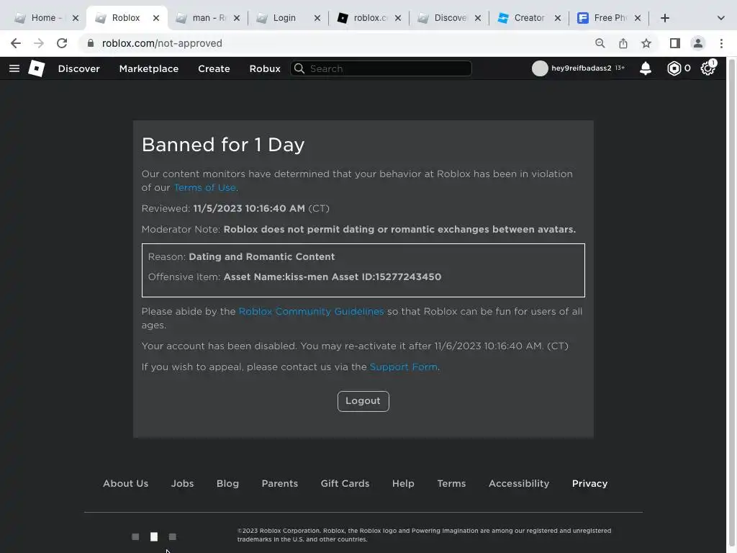This screenshot has width=737, height=553.
Task: Focus the Roblox Search field
Action: click(x=381, y=68)
